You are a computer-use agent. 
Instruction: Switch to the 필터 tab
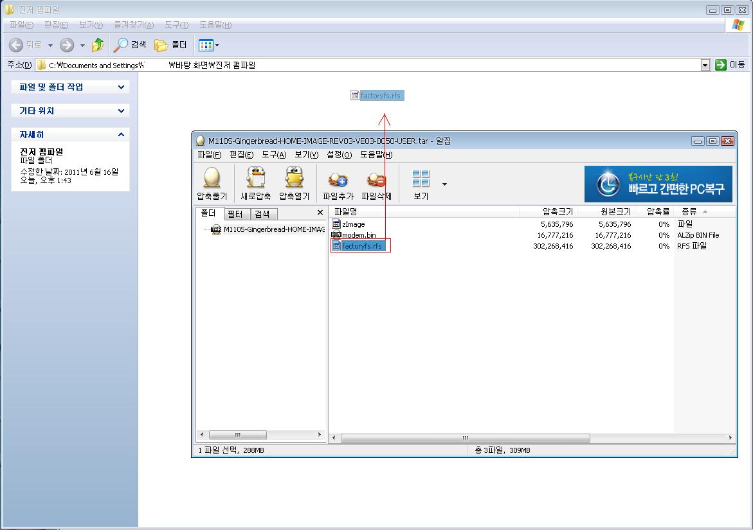(235, 214)
